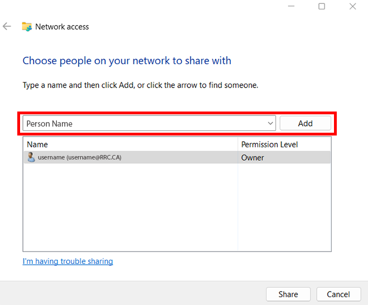Click the "Network access" title text
Viewport: 368px width, 305px height.
click(62, 26)
